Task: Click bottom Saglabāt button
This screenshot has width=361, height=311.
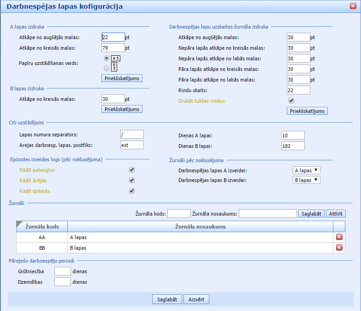Action: pyautogui.click(x=167, y=299)
